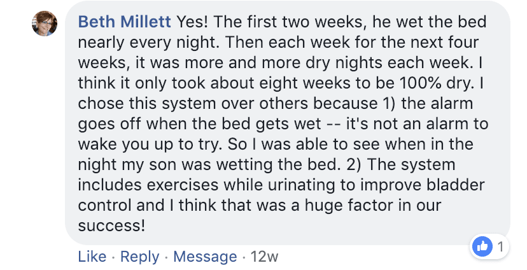
Task: Open the Beth Millett profile name link
Action: (125, 22)
